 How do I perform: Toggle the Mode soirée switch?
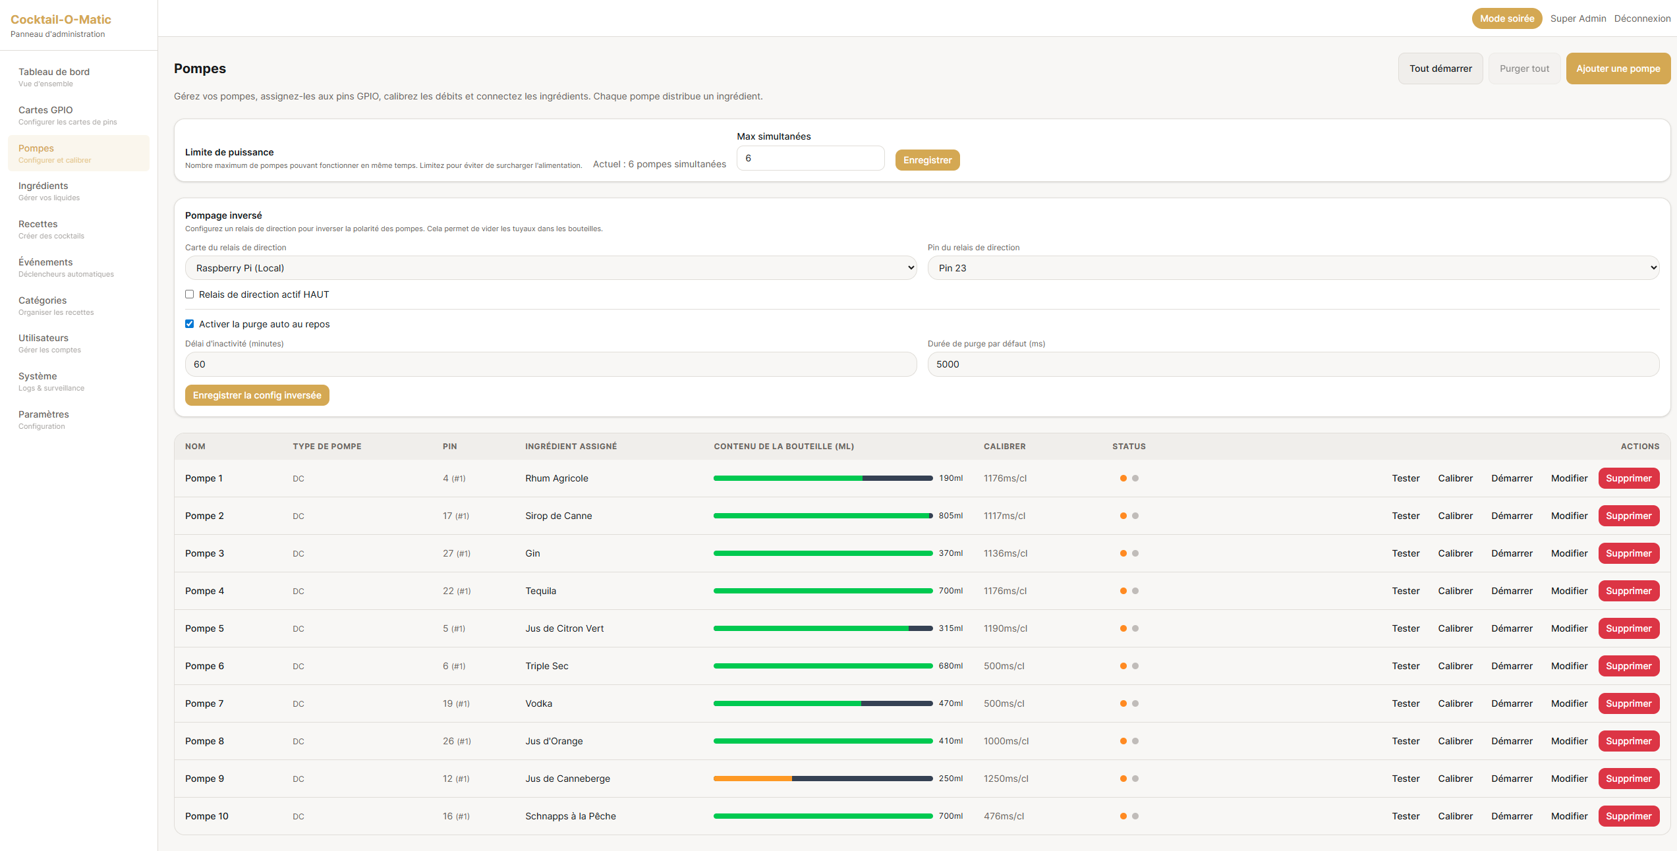(1507, 18)
